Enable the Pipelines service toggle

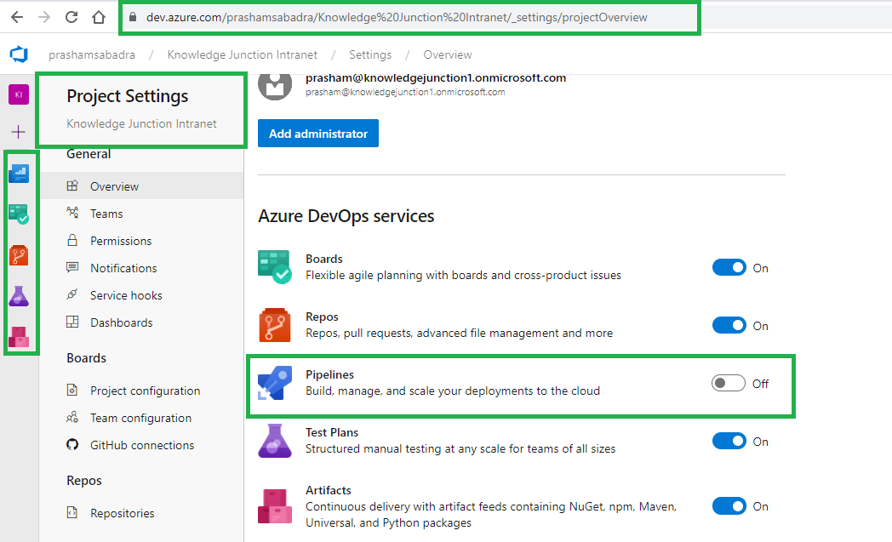[x=729, y=384]
